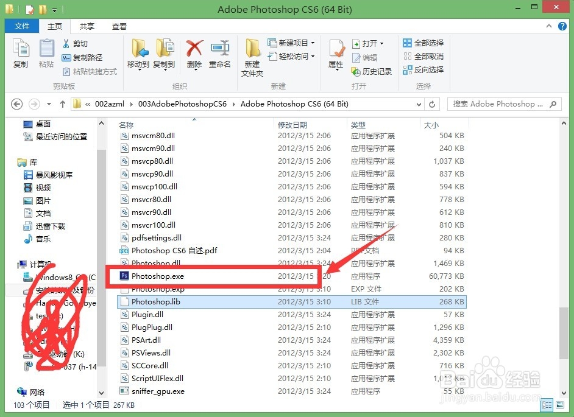Screen dimensions: 574x417
Task: Click Paste shortcut (粘贴快捷方式)
Action: click(90, 71)
